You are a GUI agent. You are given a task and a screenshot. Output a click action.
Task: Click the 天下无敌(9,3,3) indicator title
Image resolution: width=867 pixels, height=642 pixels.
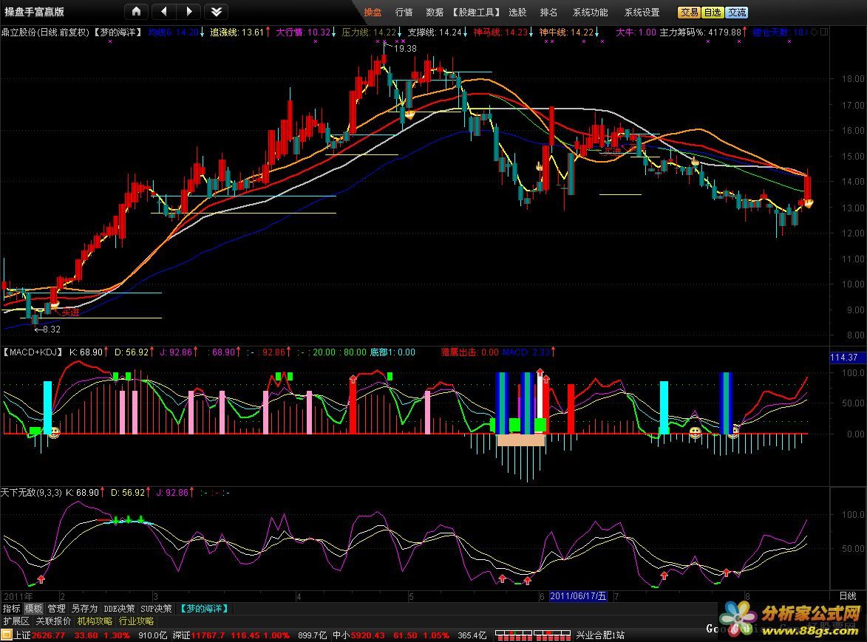pos(31,492)
